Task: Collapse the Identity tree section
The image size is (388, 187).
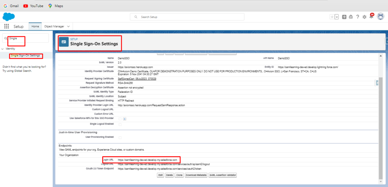Action: [x=3, y=49]
